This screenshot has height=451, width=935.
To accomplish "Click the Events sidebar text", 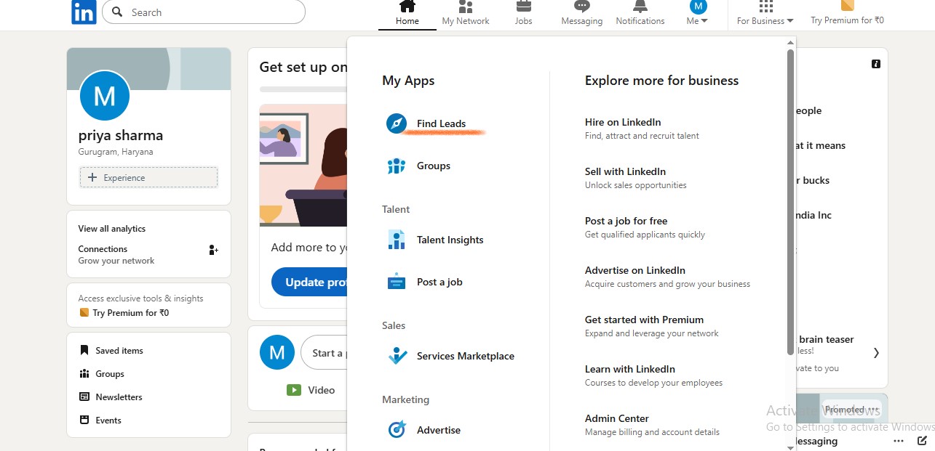I will click(x=108, y=420).
